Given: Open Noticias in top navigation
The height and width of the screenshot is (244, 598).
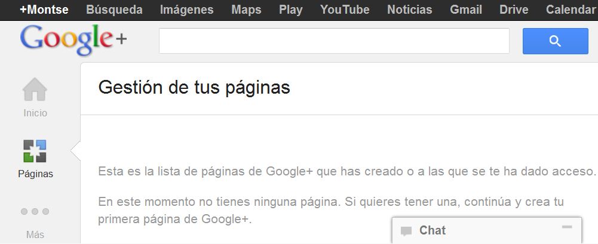Looking at the screenshot, I should (410, 10).
